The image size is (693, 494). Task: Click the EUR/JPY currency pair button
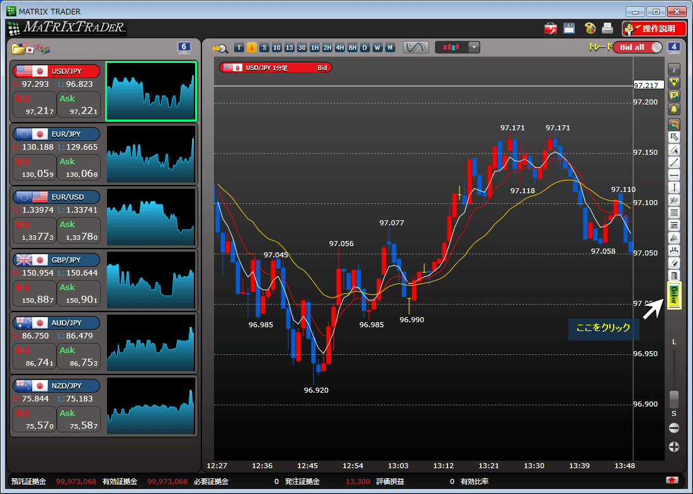[56, 134]
